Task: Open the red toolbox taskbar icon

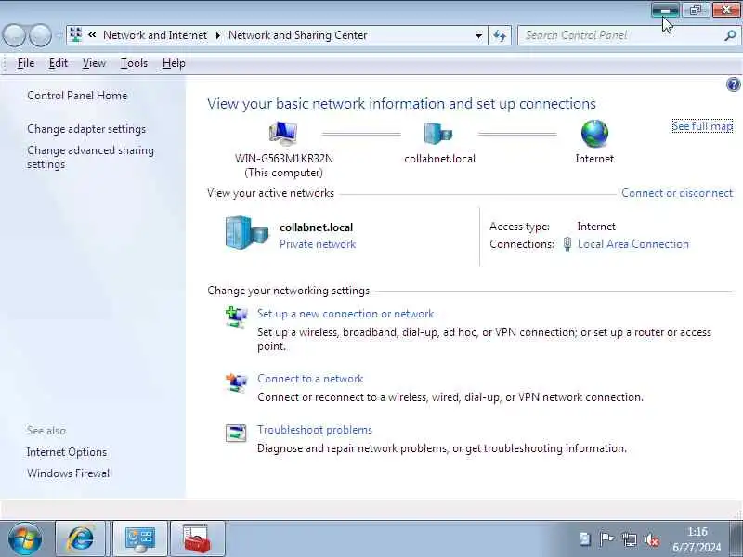Action: click(x=197, y=539)
